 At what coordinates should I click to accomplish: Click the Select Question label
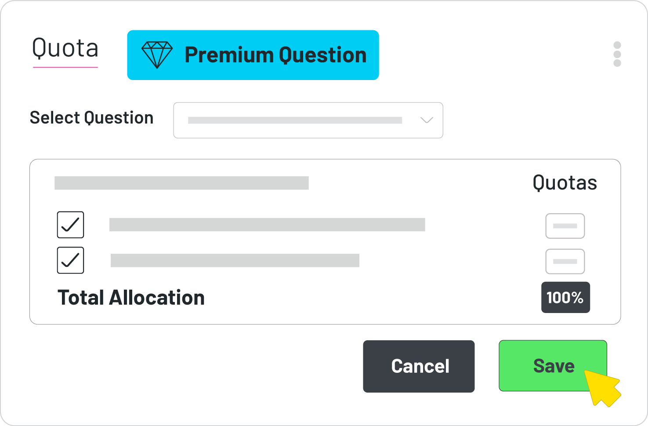coord(91,118)
